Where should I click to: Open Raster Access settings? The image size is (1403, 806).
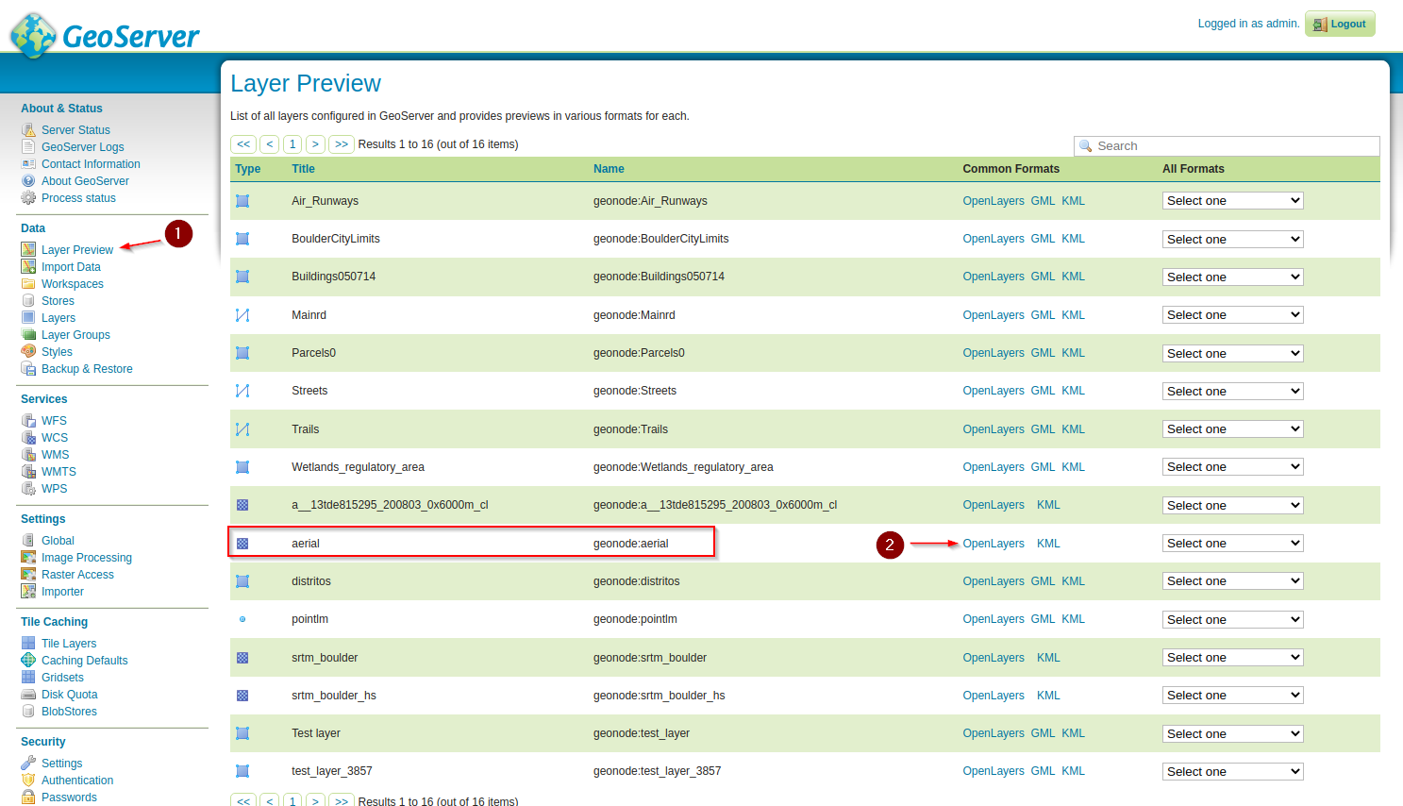tap(77, 575)
